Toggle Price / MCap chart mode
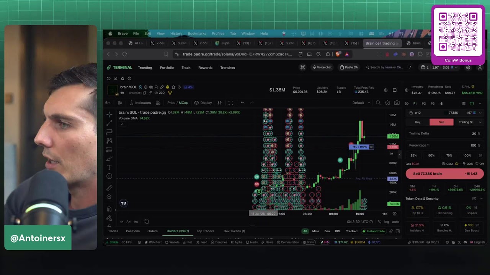490x275 pixels. [178, 103]
